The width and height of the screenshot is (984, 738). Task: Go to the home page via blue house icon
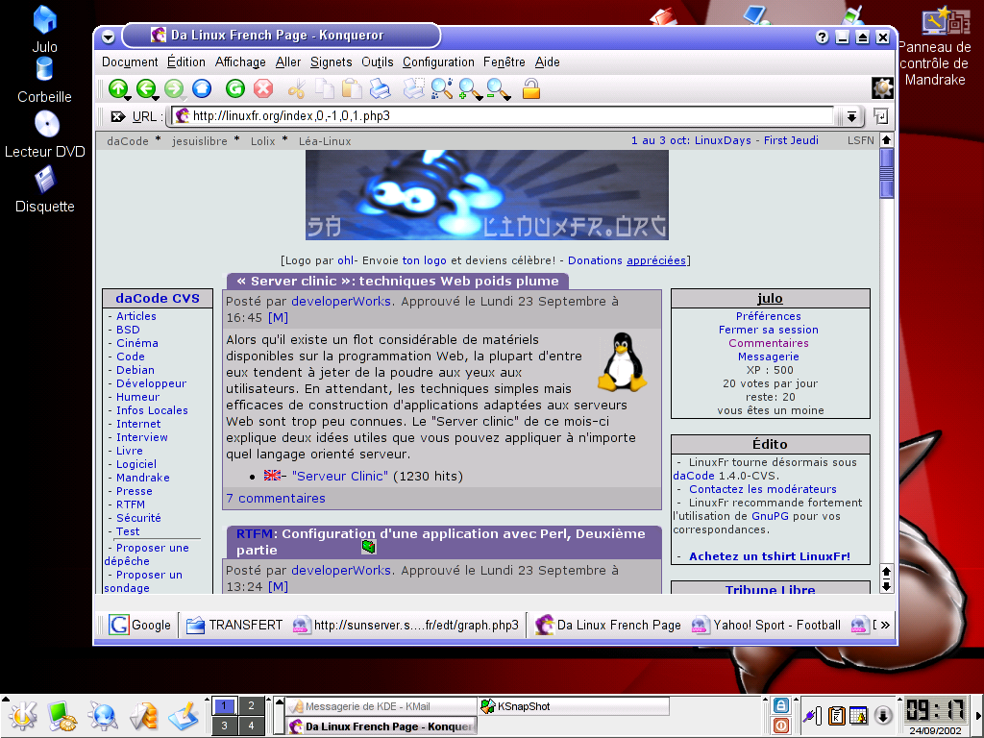point(202,88)
